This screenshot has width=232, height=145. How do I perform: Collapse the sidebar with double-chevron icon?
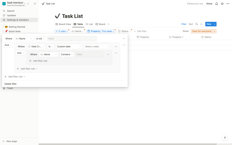[35, 4]
